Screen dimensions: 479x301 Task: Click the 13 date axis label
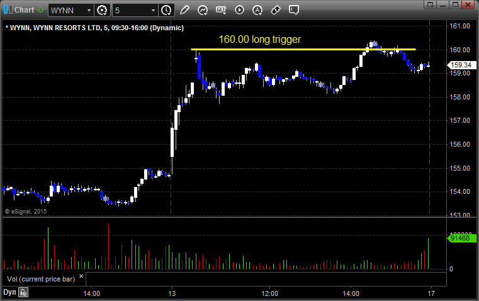tap(172, 293)
